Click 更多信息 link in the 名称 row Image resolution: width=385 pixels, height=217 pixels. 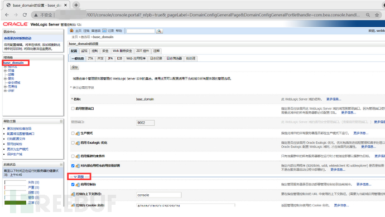tap(334, 99)
